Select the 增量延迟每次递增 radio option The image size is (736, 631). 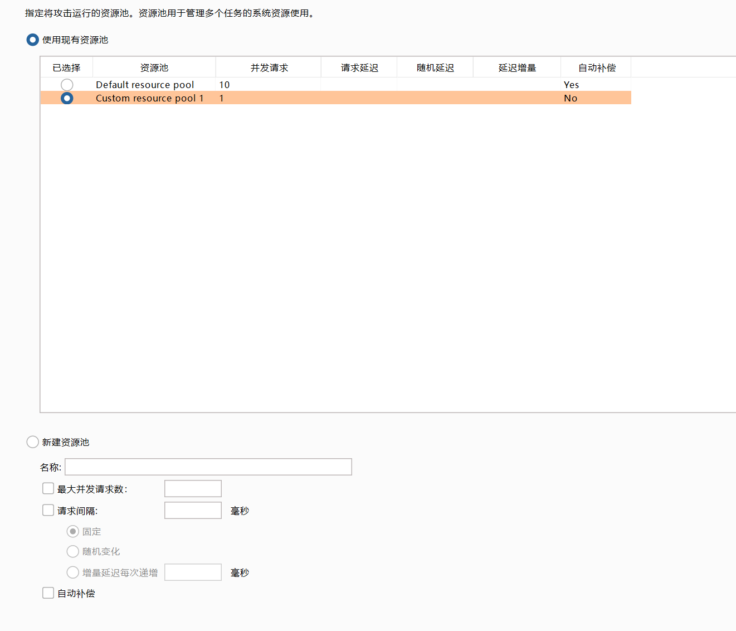[72, 572]
